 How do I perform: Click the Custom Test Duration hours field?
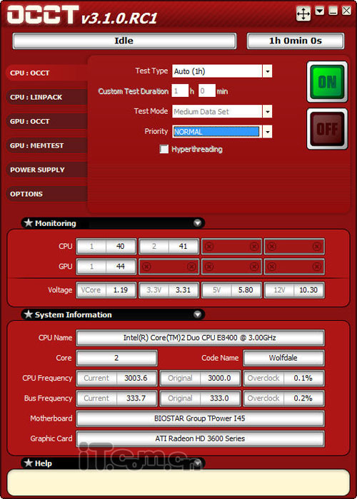click(180, 91)
